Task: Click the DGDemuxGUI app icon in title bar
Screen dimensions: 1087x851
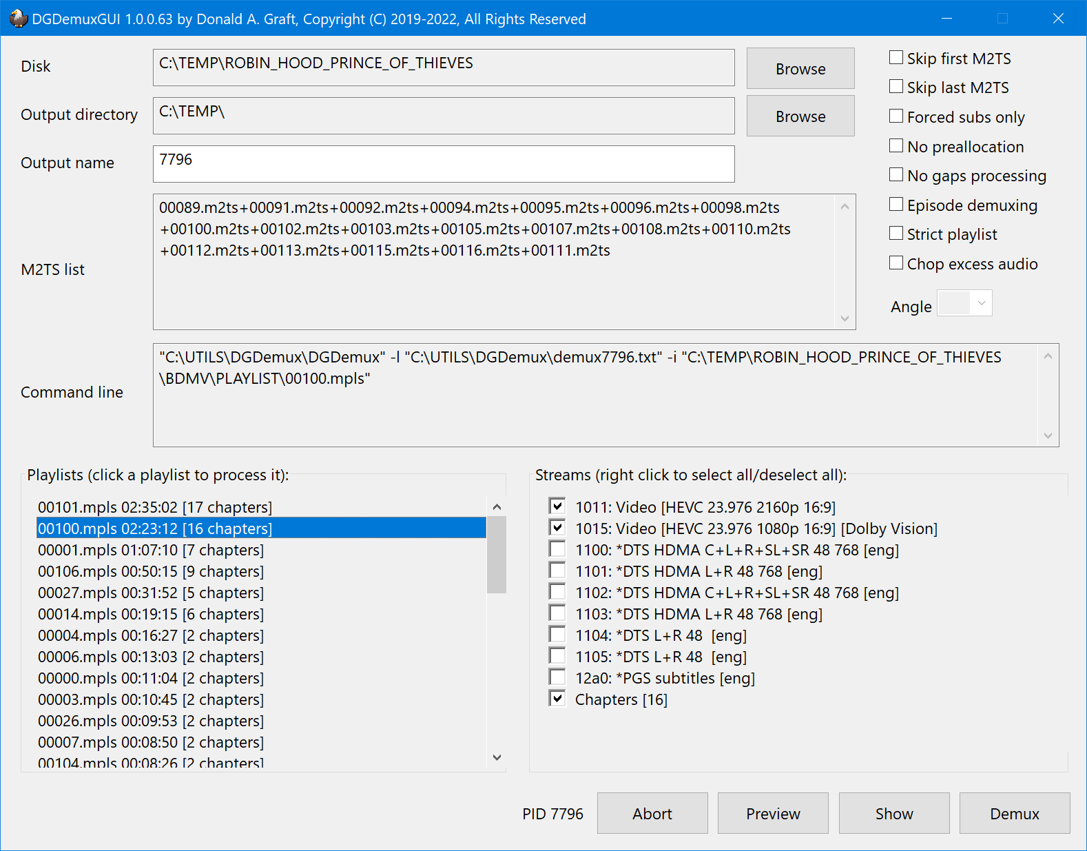Action: 18,19
